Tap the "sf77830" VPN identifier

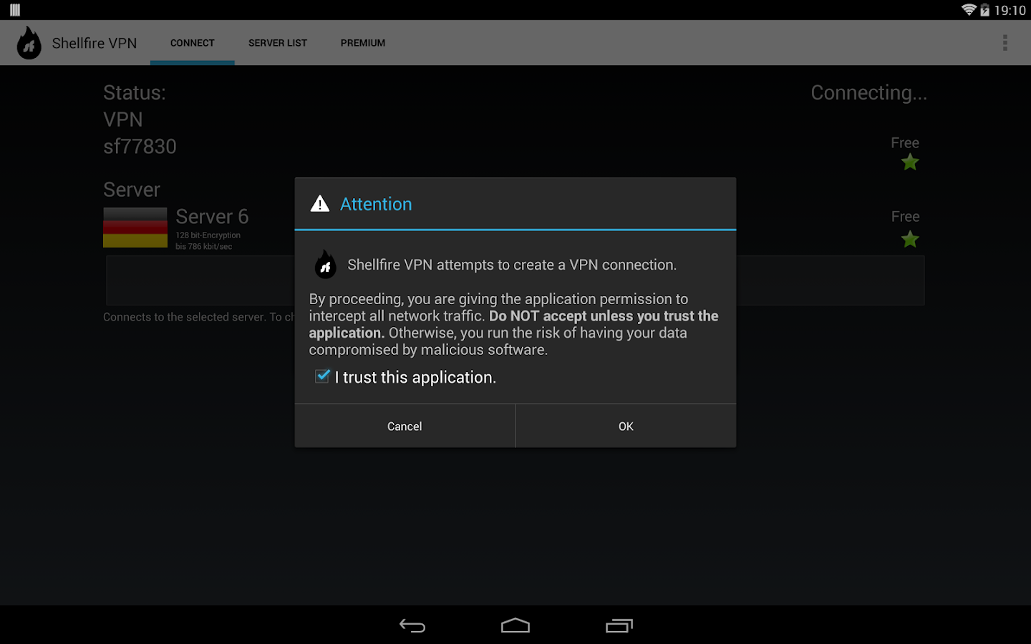click(140, 147)
